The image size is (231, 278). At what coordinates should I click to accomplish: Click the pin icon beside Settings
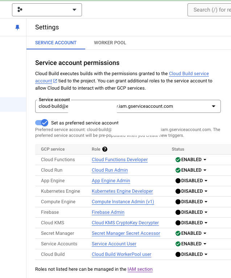[x=17, y=27]
